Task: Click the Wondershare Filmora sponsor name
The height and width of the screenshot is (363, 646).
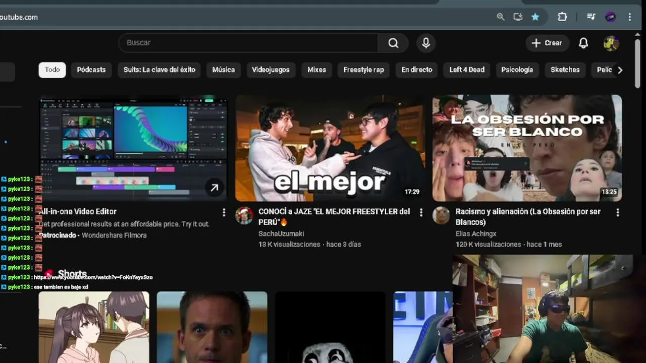Action: pyautogui.click(x=114, y=235)
